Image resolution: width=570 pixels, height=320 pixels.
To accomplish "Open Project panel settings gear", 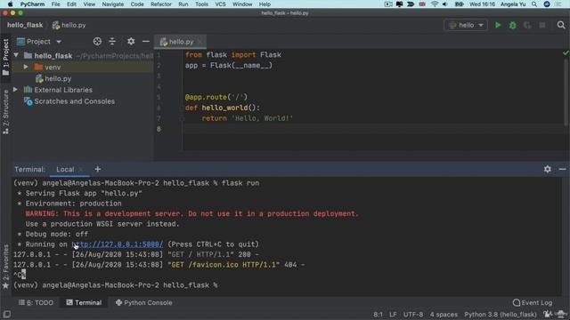I will 131,42.
